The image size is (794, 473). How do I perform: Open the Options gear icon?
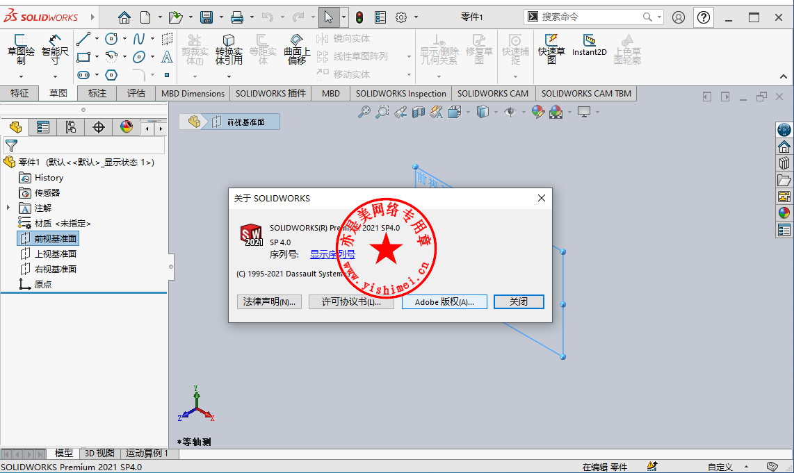(x=401, y=17)
